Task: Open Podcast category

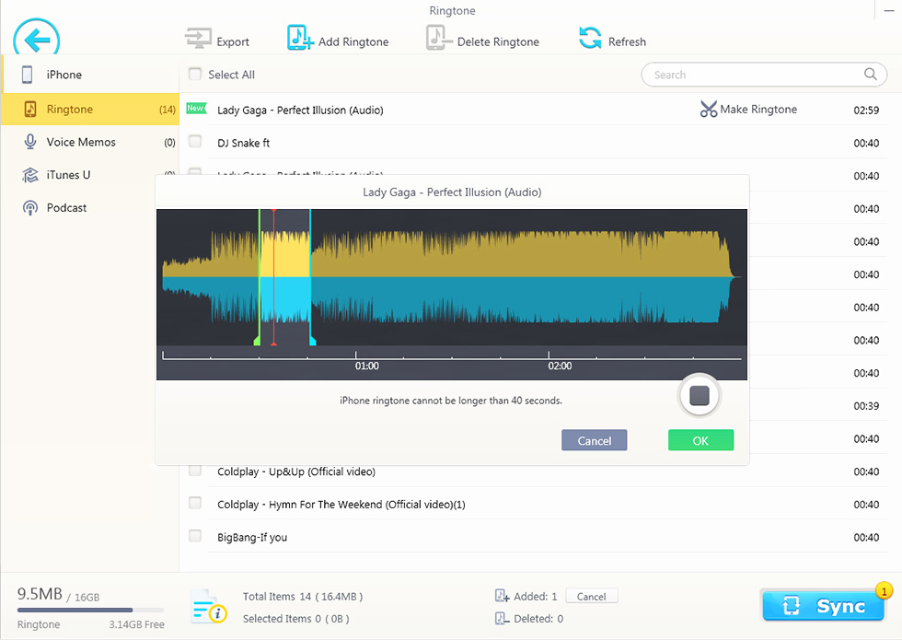Action: pyautogui.click(x=90, y=208)
